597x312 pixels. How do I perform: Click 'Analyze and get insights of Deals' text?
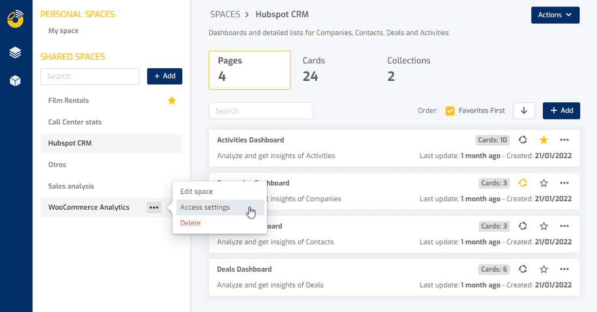[271, 285]
